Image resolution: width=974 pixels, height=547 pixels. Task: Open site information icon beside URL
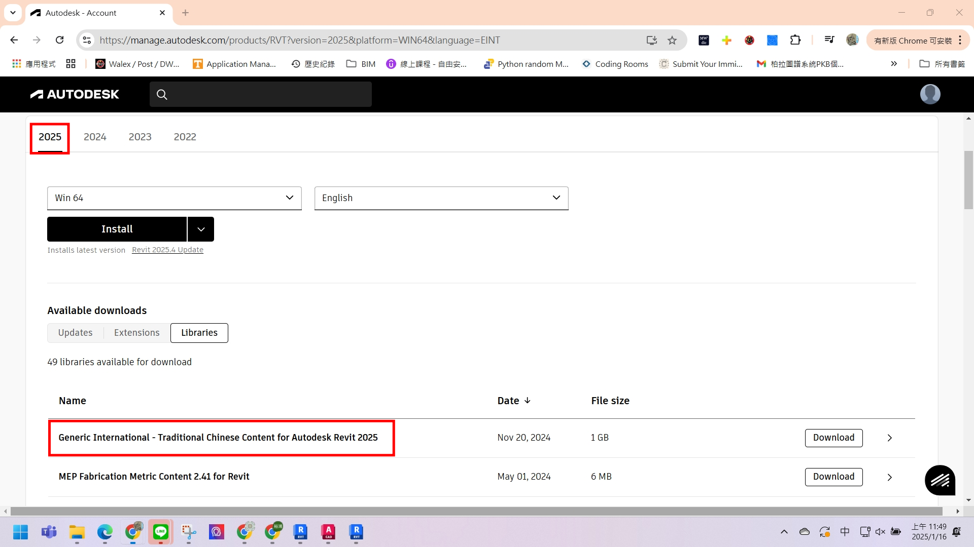pyautogui.click(x=87, y=40)
